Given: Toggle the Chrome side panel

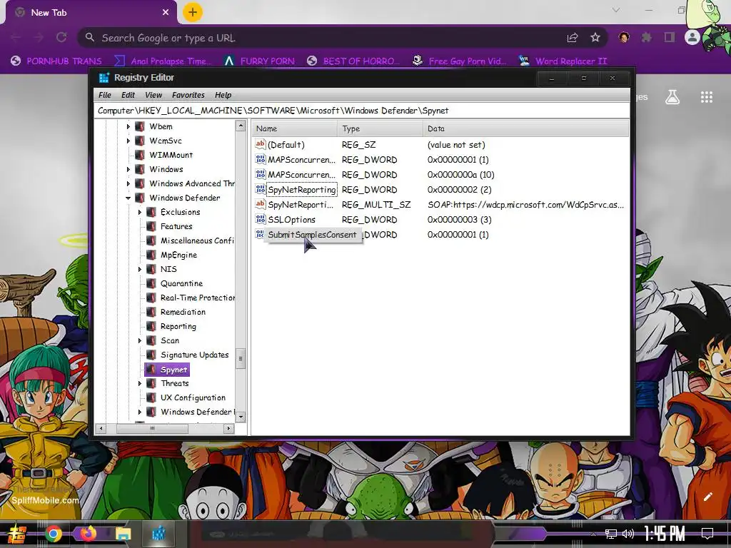Looking at the screenshot, I should point(670,37).
